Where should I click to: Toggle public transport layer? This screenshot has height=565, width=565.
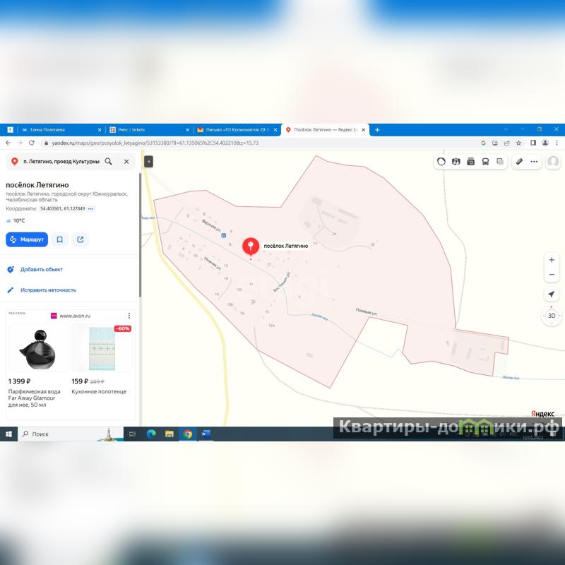click(485, 162)
